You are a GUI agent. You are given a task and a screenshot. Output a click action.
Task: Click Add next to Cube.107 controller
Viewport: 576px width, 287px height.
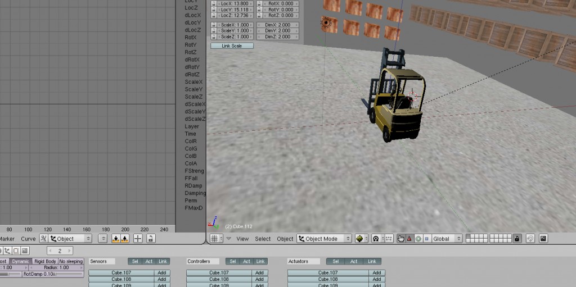tap(260, 273)
